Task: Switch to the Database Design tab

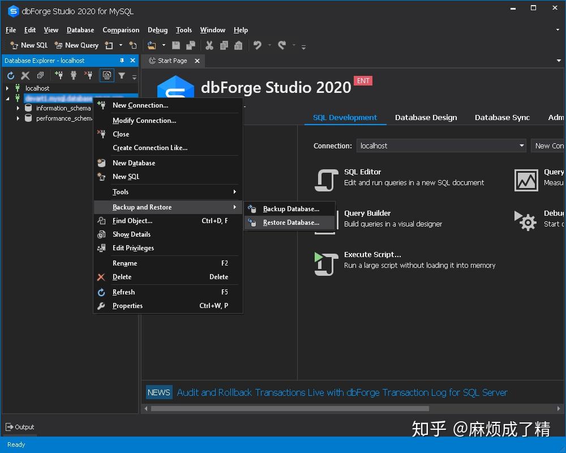Action: (x=426, y=117)
